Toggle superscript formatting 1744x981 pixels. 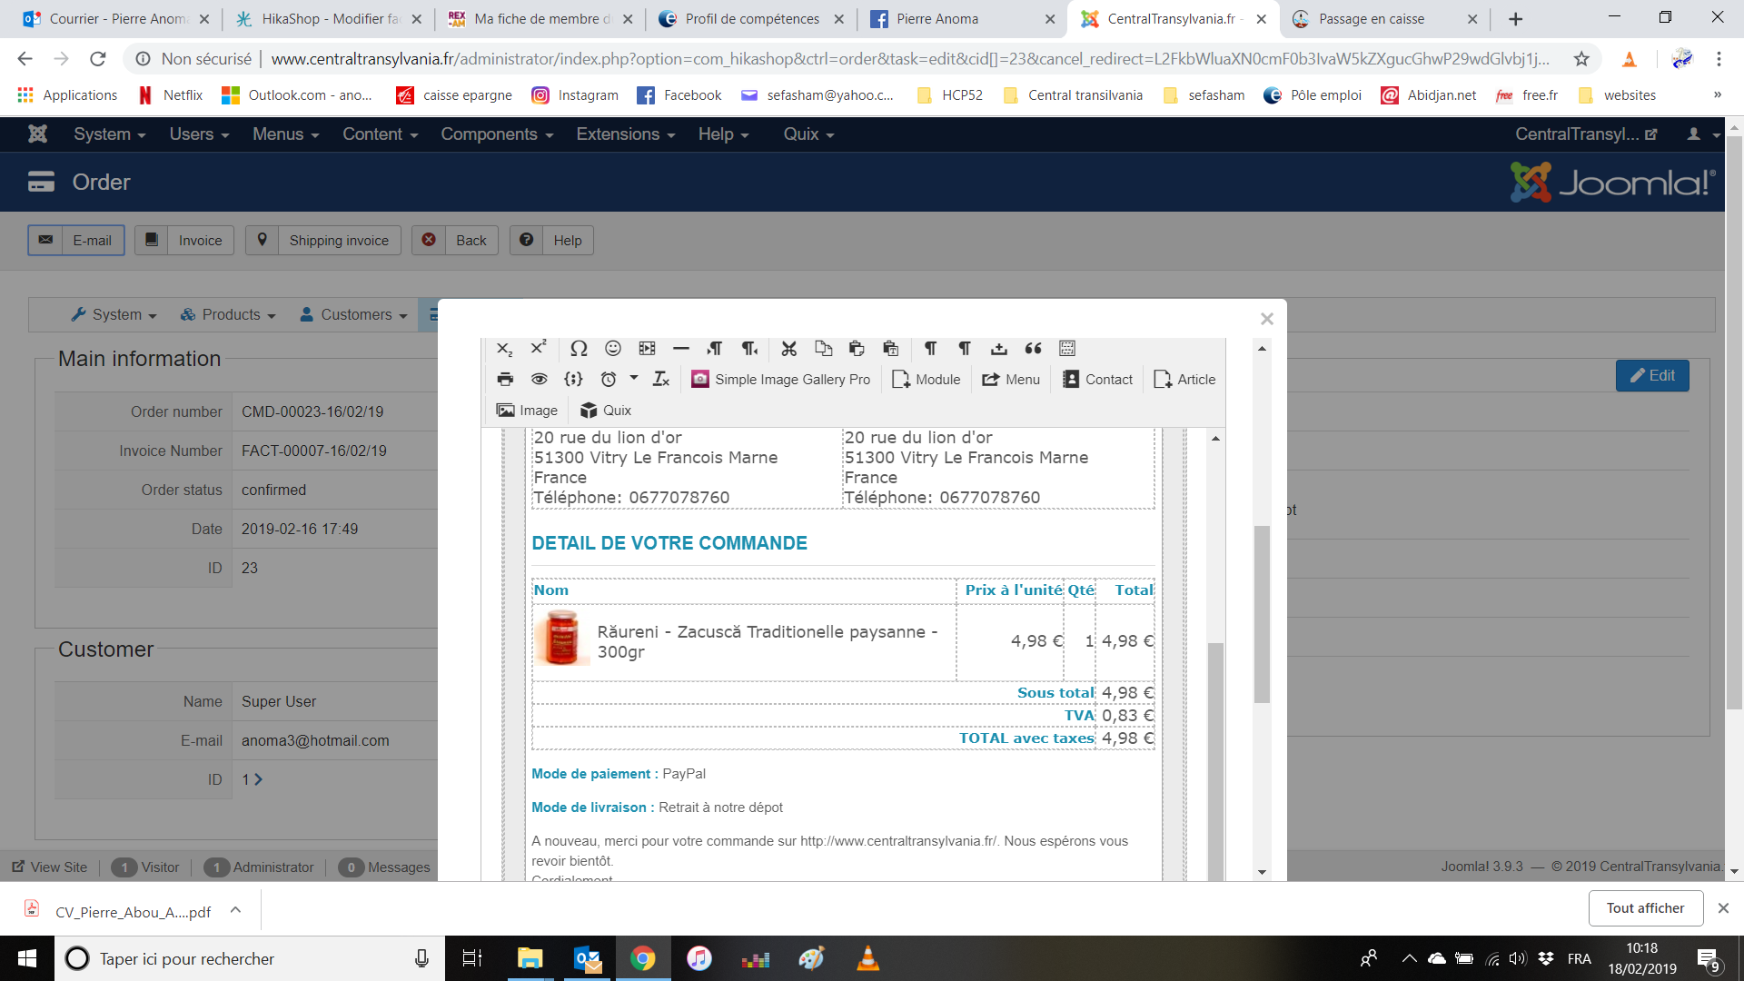point(539,349)
